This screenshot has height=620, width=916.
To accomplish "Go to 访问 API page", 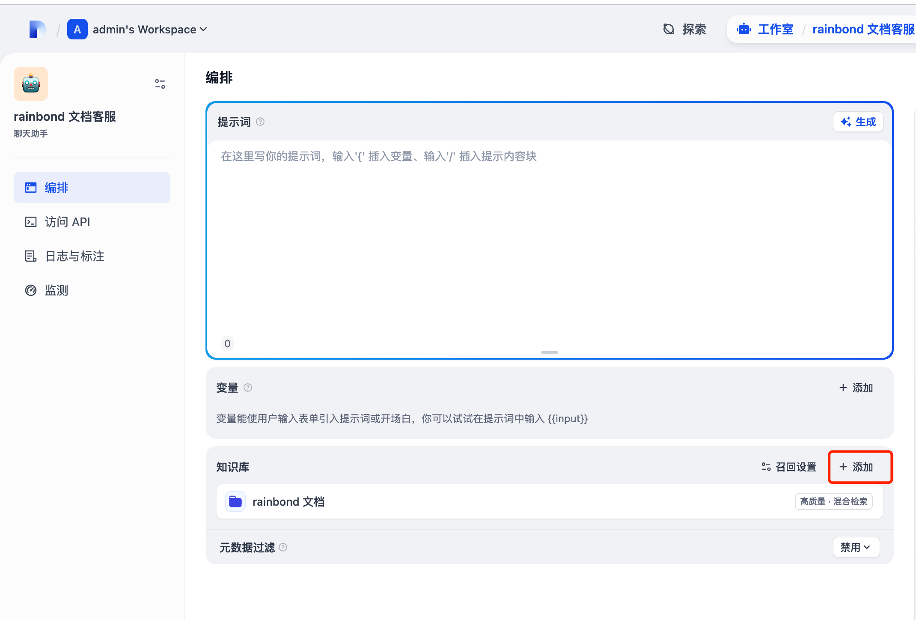I will click(x=67, y=222).
